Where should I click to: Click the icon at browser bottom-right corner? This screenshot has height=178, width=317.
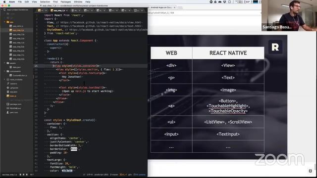311,171
